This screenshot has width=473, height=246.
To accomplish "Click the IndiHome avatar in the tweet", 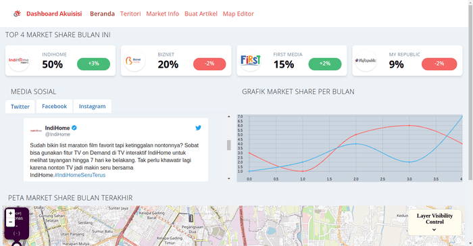I will 36,130.
